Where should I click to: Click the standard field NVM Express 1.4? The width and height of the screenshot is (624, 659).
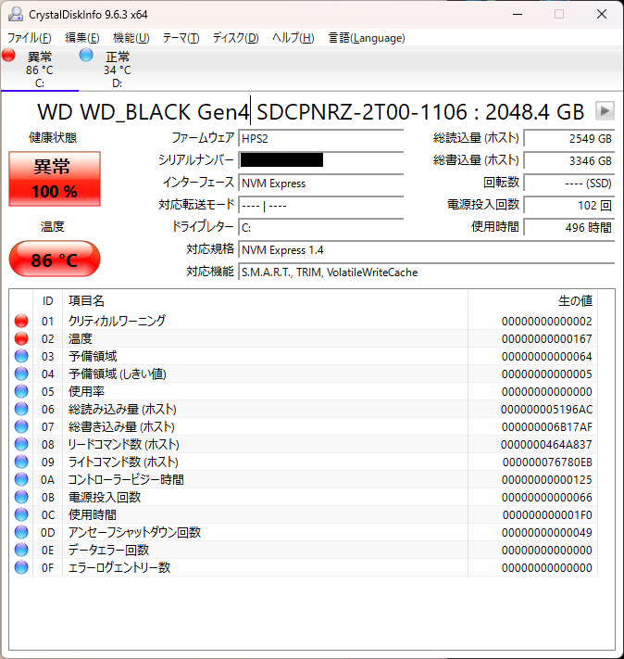pos(427,250)
